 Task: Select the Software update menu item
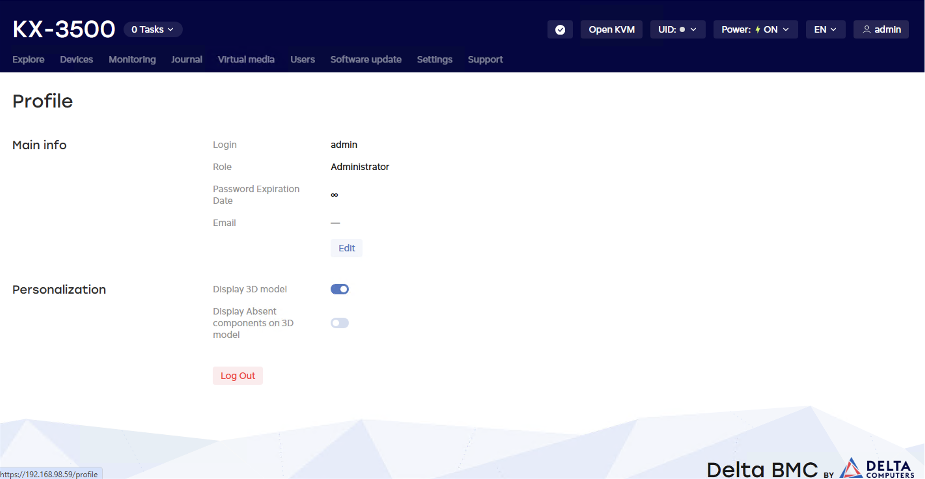pos(365,59)
